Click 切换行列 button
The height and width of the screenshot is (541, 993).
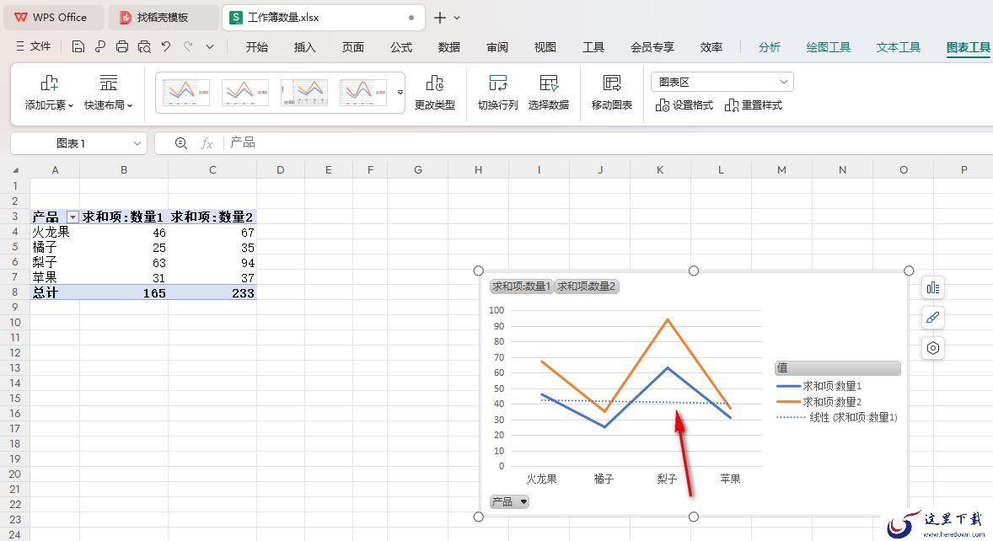(498, 93)
